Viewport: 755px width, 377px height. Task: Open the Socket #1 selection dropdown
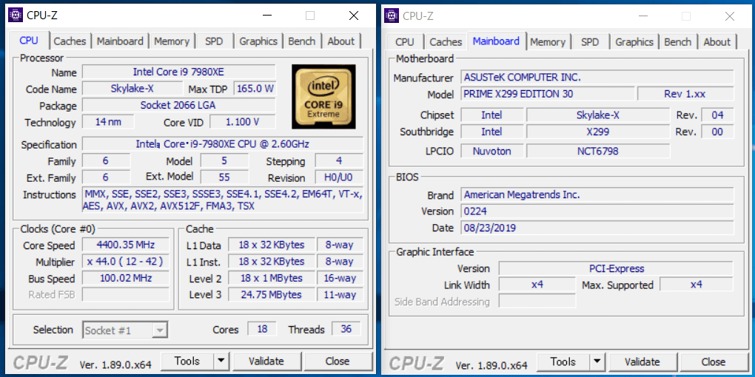coord(125,330)
